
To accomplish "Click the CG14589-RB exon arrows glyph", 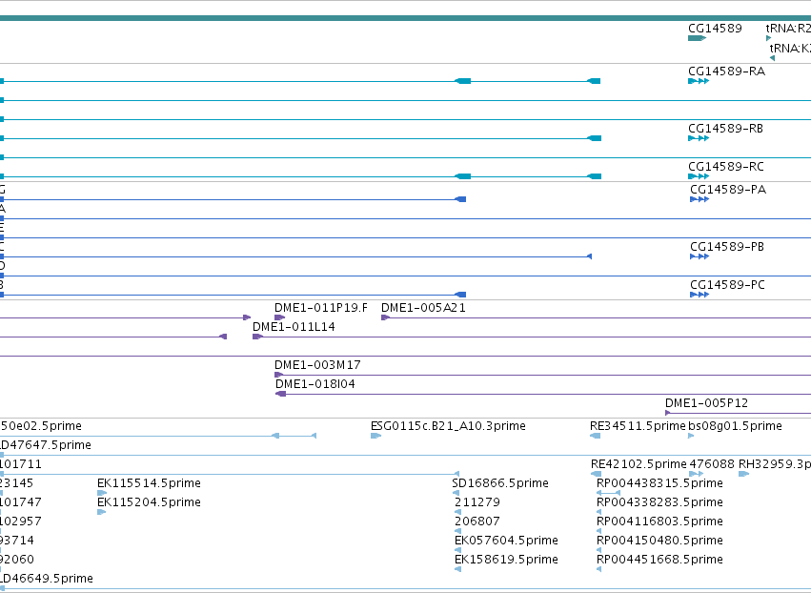I will 699,138.
